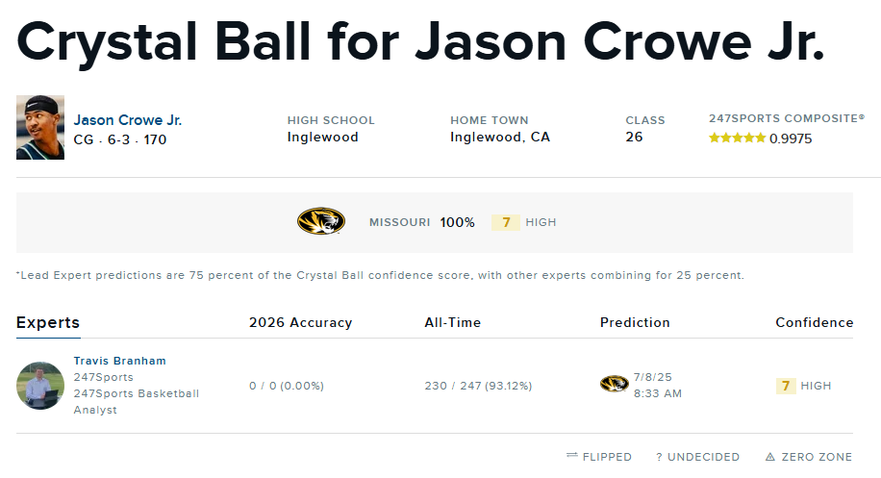This screenshot has width=881, height=478.
Task: Select the Experts tab
Action: 48,322
